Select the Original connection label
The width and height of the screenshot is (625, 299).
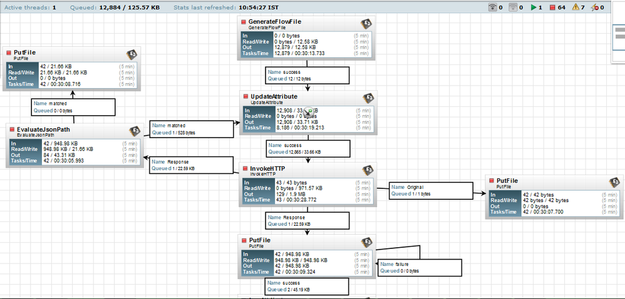tap(431, 190)
